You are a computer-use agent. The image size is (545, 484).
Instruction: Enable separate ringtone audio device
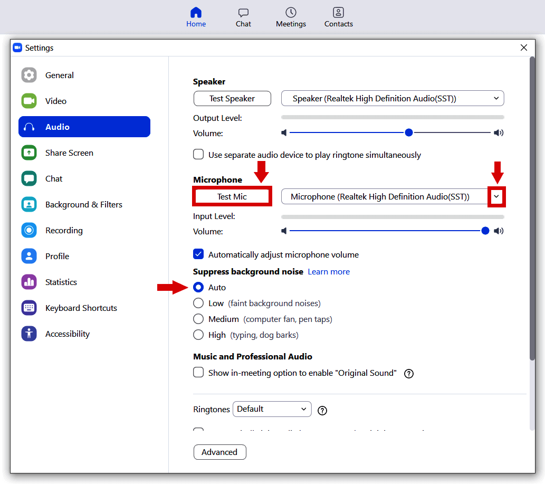click(198, 154)
